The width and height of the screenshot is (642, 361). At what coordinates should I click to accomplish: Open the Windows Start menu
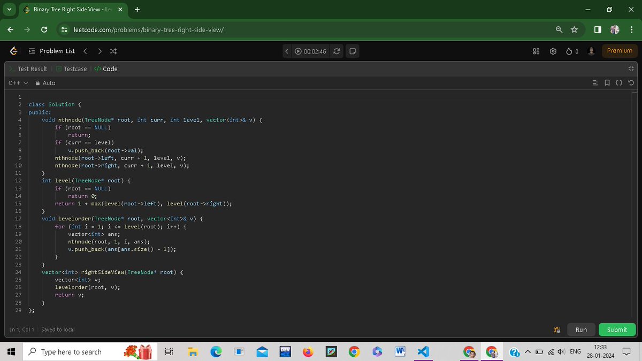11,351
